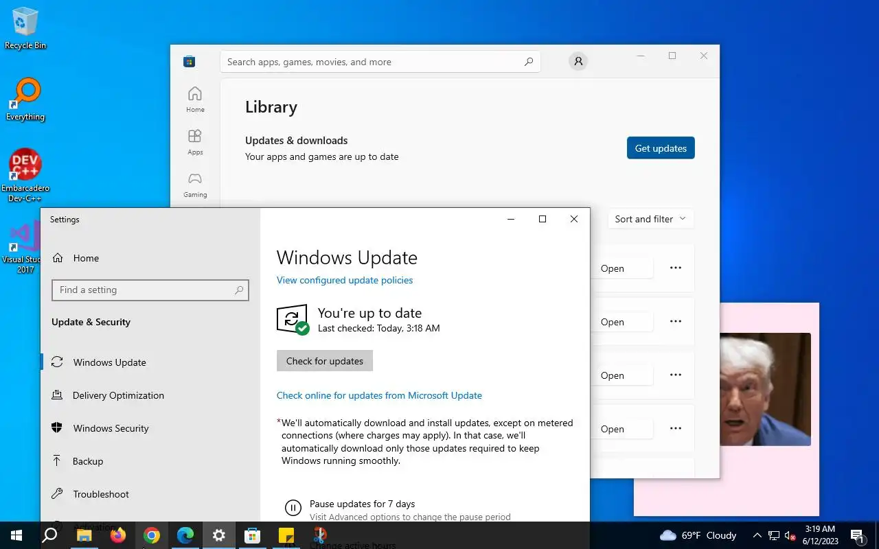
Task: Switch to Settings via taskbar gear icon
Action: pos(218,535)
